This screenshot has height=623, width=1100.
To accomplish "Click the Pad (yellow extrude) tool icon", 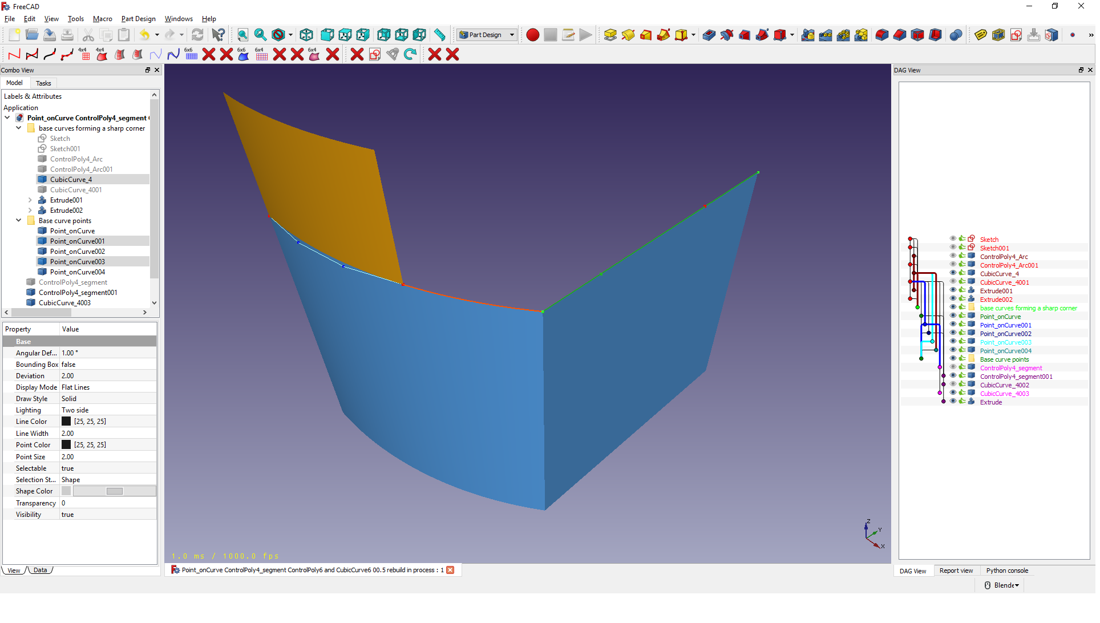I will 610,35.
